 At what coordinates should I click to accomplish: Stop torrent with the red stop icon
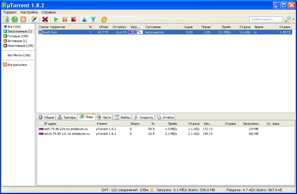point(74,19)
